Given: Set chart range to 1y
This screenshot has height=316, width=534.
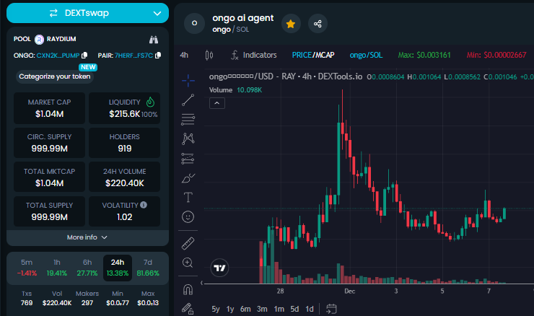Looking at the screenshot, I should pos(230,310).
